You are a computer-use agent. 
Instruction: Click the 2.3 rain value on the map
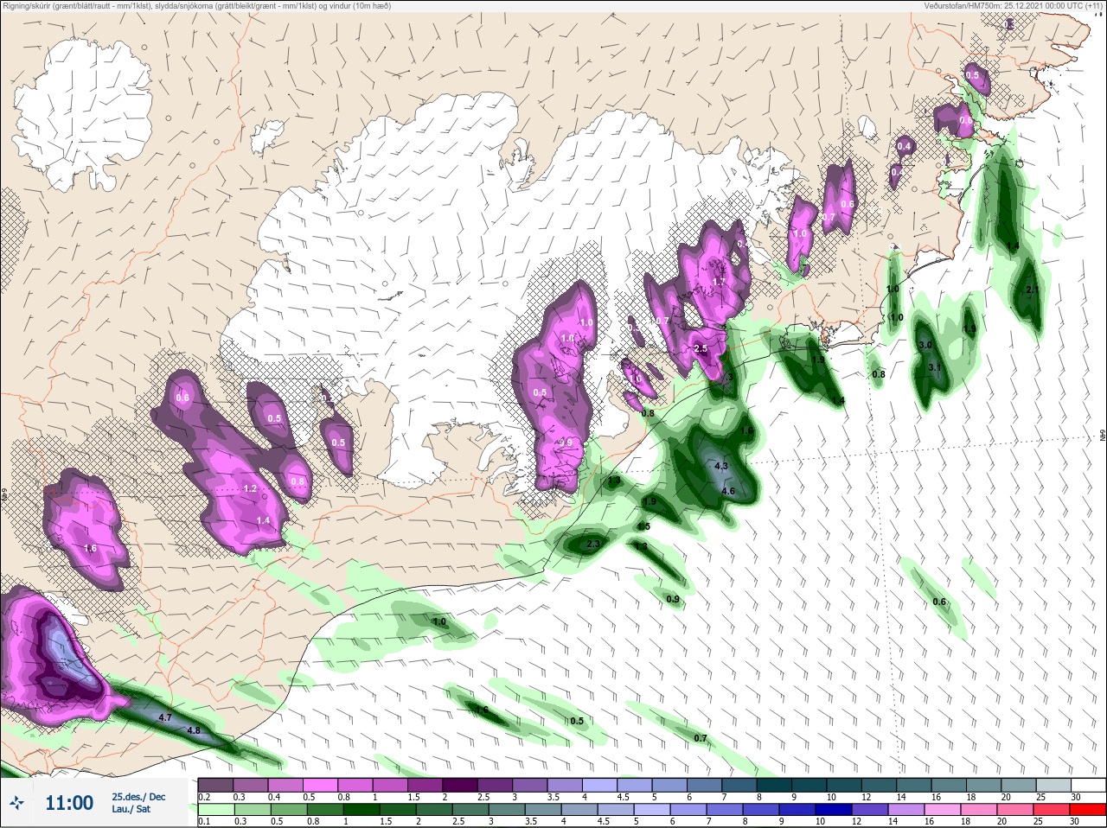pos(593,544)
